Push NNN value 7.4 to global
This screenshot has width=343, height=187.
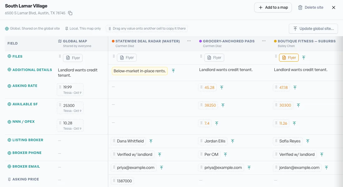point(217,123)
